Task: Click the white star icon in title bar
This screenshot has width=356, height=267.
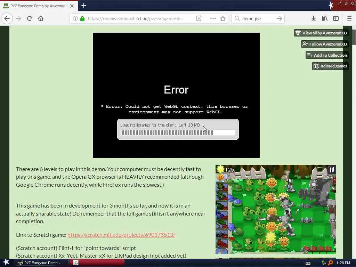Action: [x=331, y=6]
